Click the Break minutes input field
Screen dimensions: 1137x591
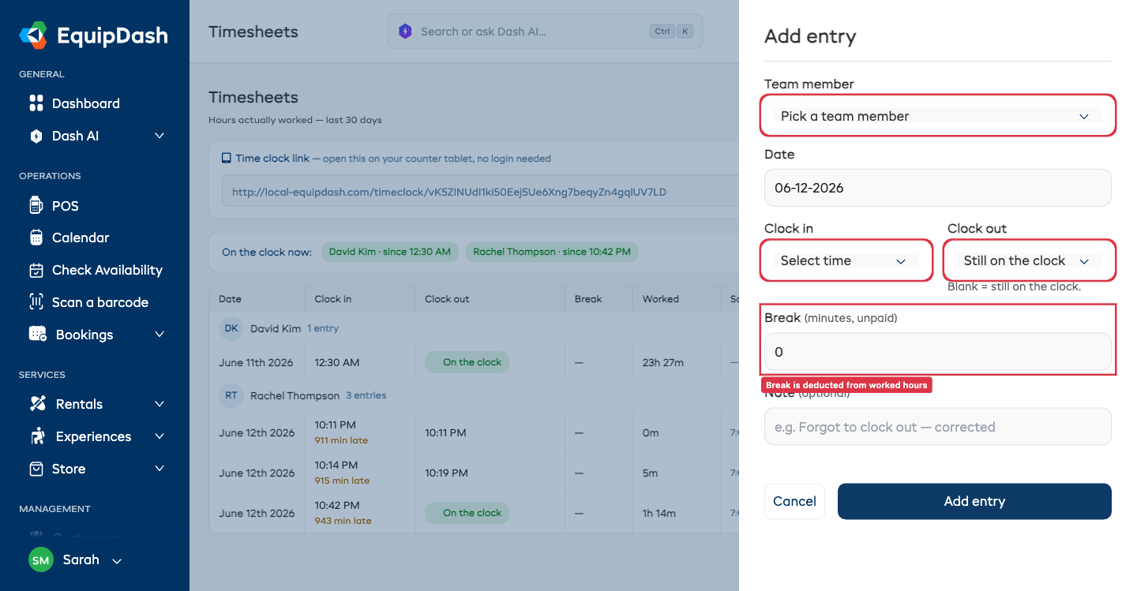click(938, 352)
